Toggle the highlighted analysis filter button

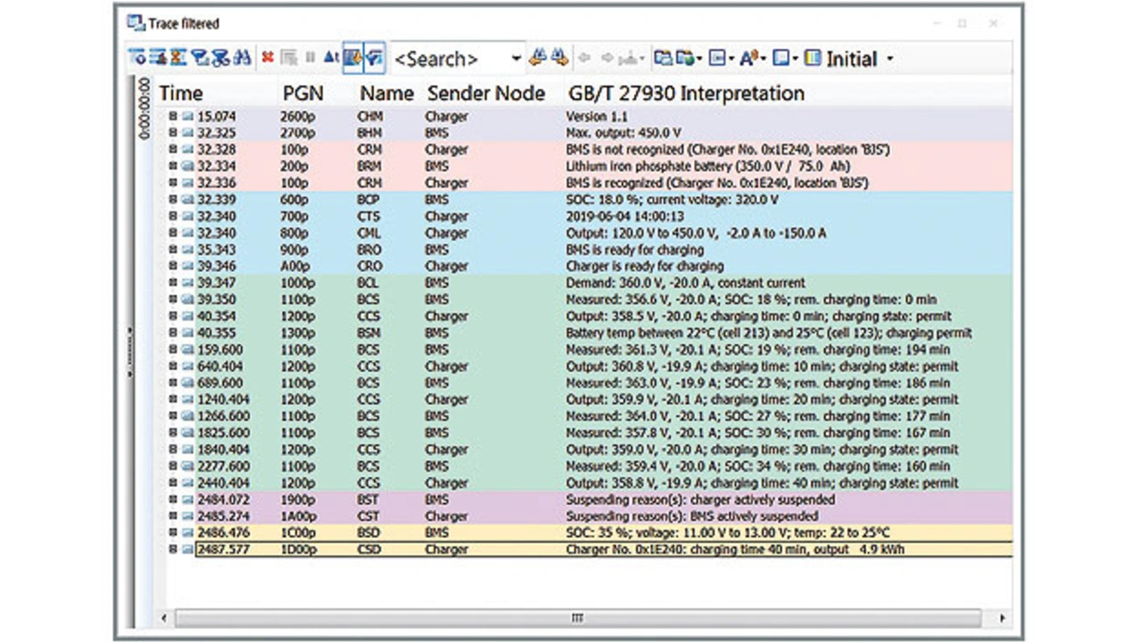coord(375,59)
